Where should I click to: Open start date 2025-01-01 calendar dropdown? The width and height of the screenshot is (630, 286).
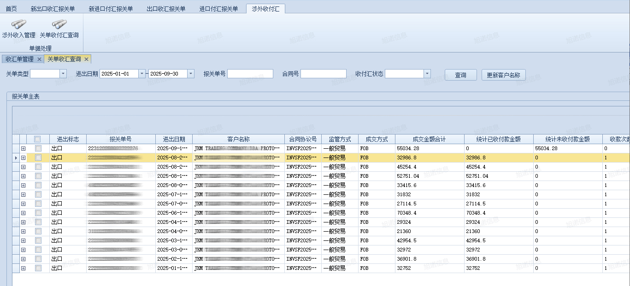point(142,74)
